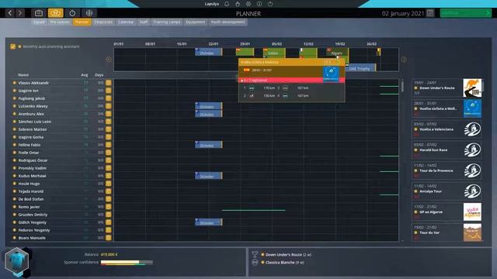Select Down Under's Route race card
The image size is (497, 279).
click(447, 88)
